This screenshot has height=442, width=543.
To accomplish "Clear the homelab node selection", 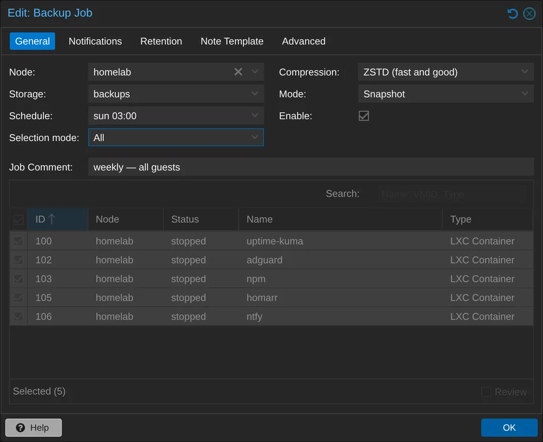I will coord(238,72).
